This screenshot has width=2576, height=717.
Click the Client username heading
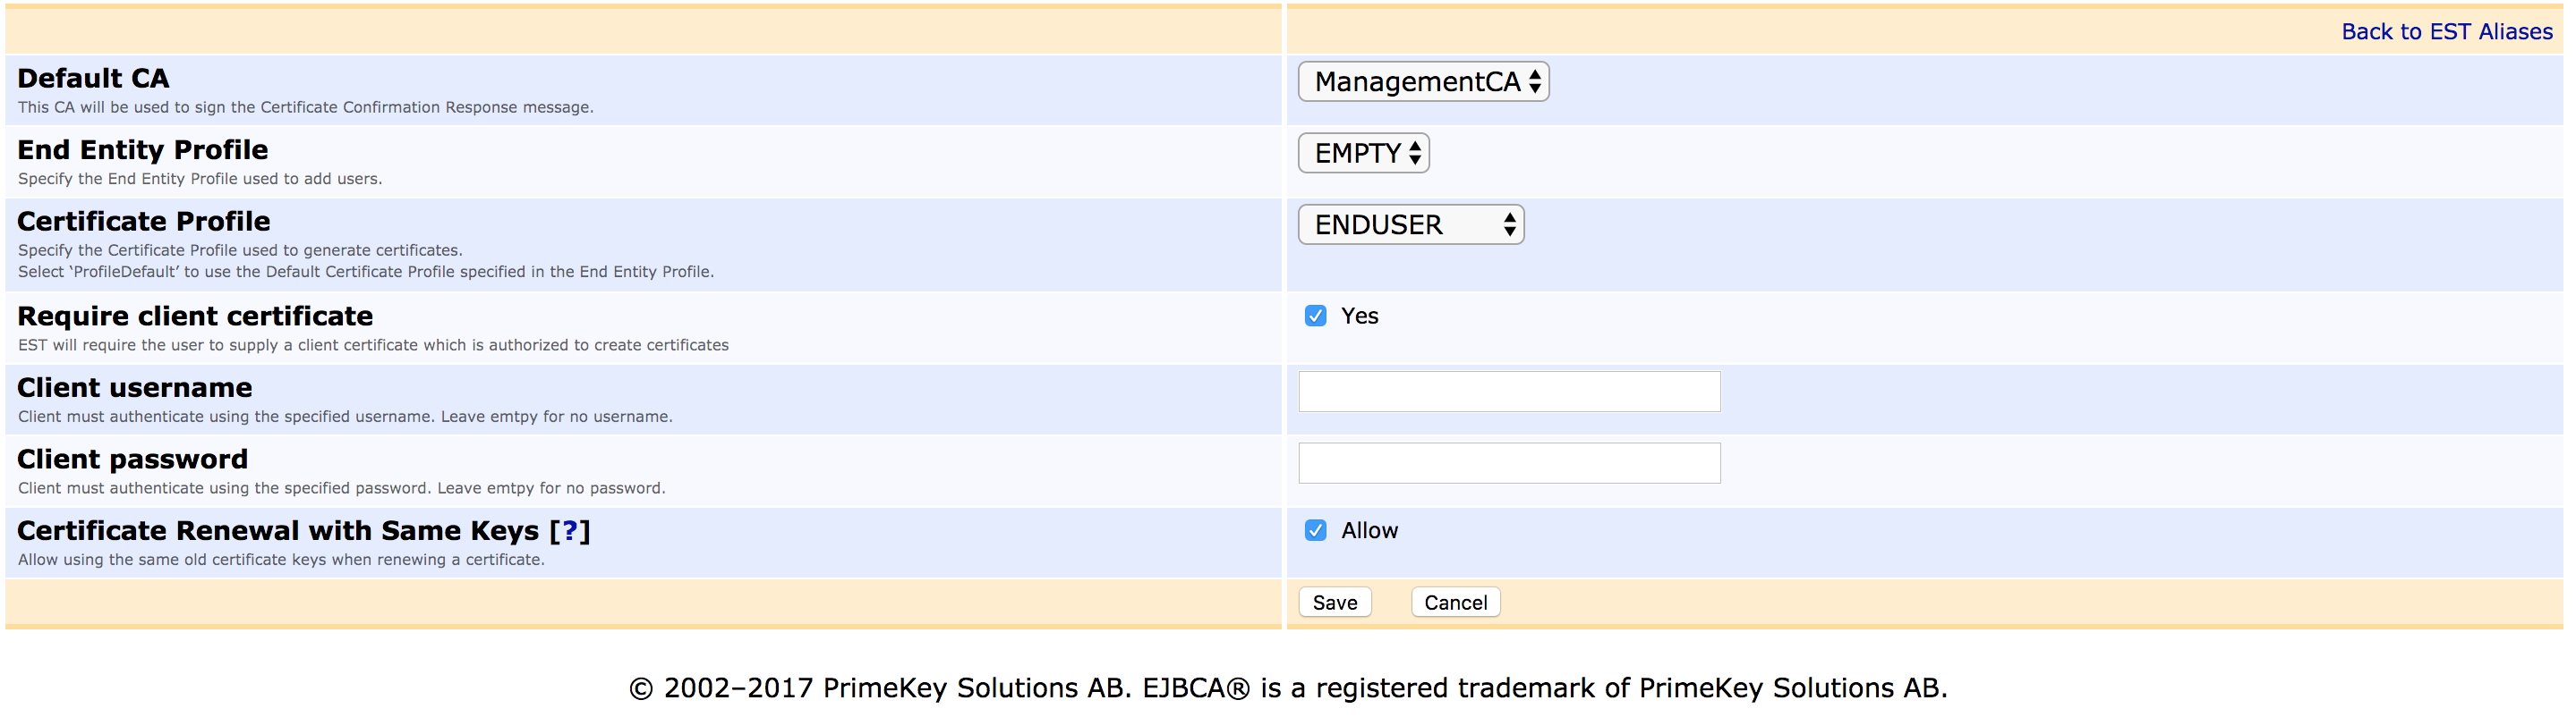[134, 387]
